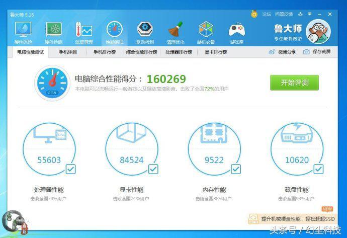This screenshot has width=347, height=238.
Task: Open the 问题反馈 feedback link
Action: pos(284,14)
